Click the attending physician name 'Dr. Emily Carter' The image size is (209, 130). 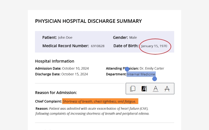[x=152, y=69]
